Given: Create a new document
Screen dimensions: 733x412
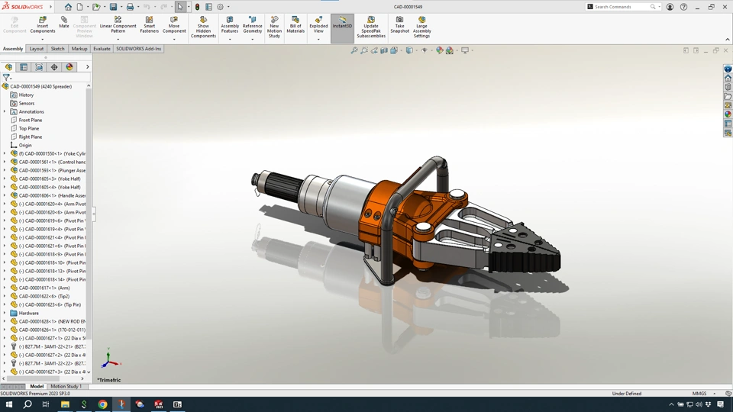Looking at the screenshot, I should click(80, 7).
